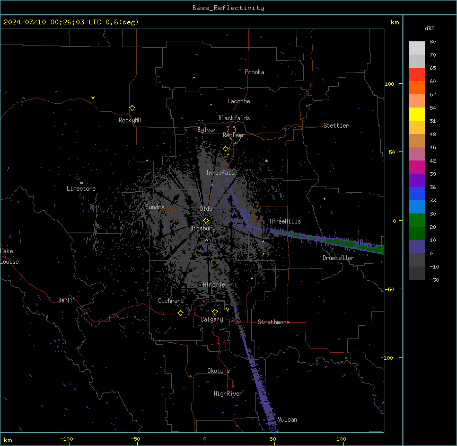Click the Sylvan label
Viewport: 457px width, 446px height.
click(207, 130)
